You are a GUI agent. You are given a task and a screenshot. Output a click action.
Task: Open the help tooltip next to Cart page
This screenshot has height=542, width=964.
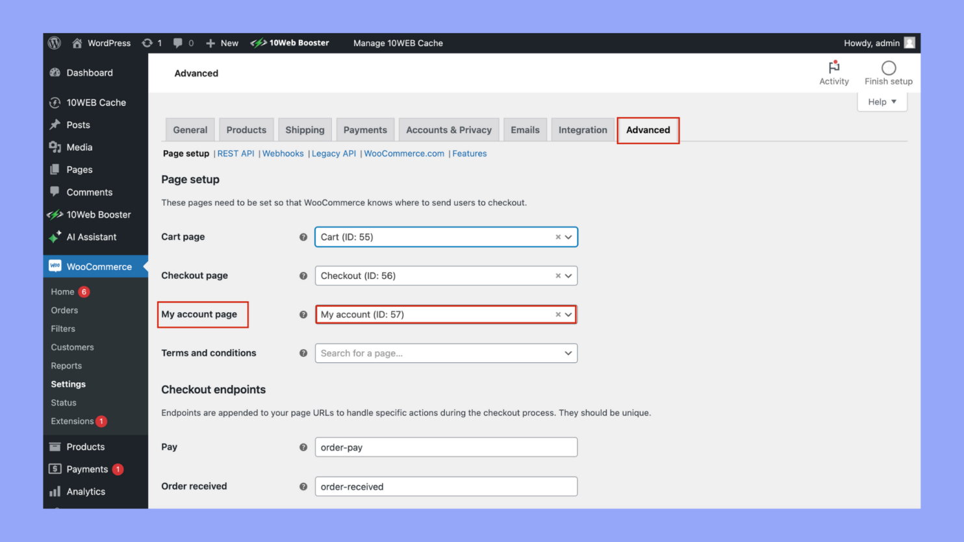pyautogui.click(x=303, y=237)
